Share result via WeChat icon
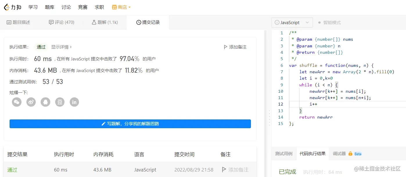 point(17,102)
